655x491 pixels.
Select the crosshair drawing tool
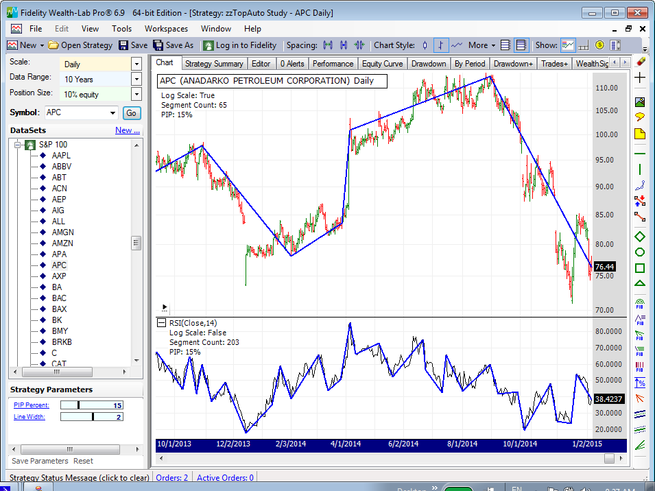(x=640, y=77)
